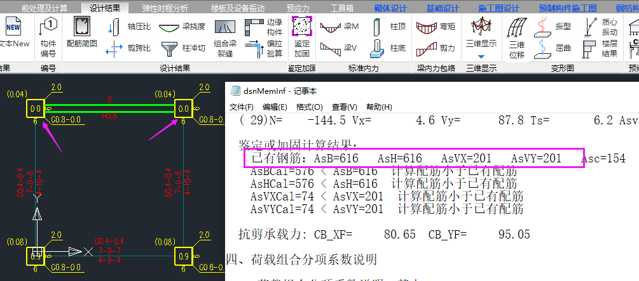Switch to the 前处理及计算 tab
The height and width of the screenshot is (281, 639).
(45, 8)
